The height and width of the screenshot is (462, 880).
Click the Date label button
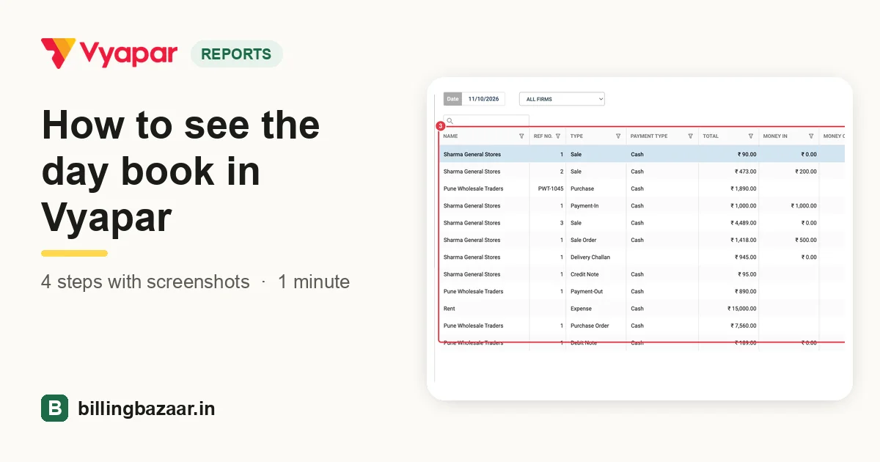coord(452,99)
